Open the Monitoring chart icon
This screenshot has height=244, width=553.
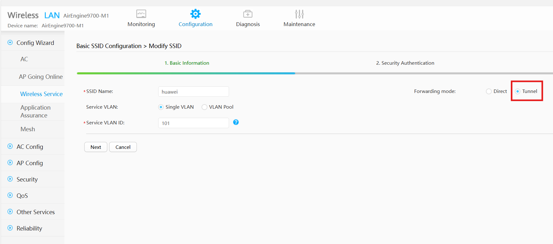click(x=141, y=14)
